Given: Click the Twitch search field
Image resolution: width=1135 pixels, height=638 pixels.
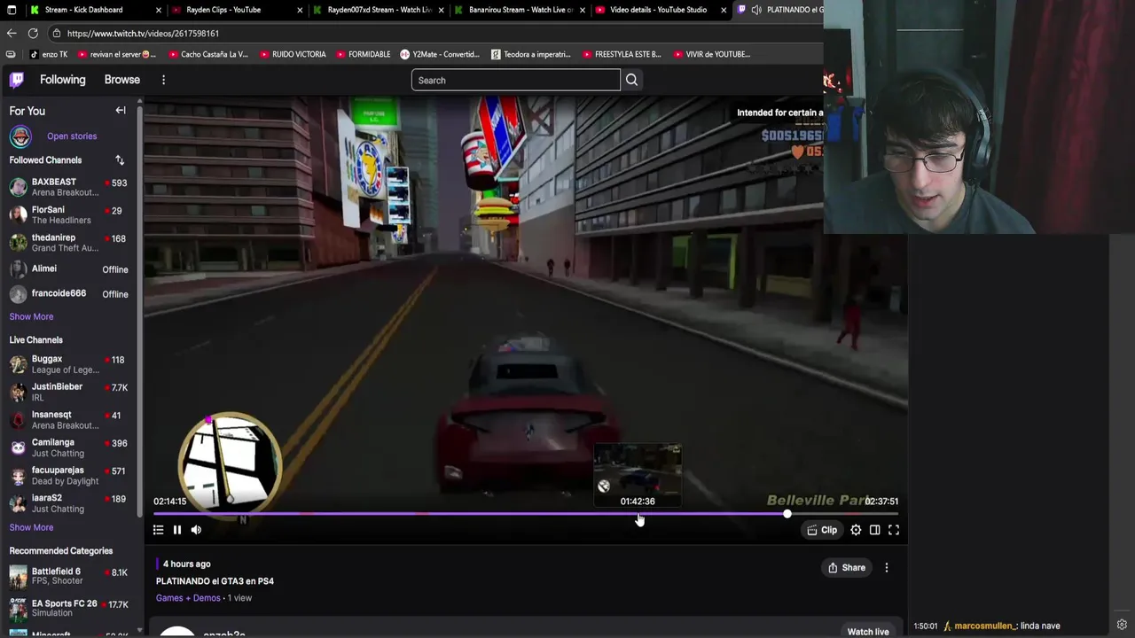Looking at the screenshot, I should pyautogui.click(x=515, y=80).
